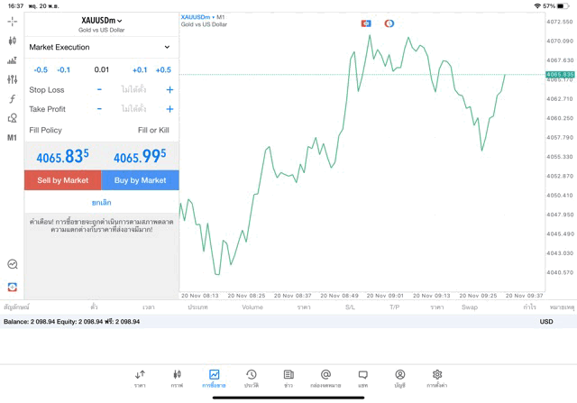Increase Stop Loss with plus button
This screenshot has width=577, height=403.
(x=169, y=89)
